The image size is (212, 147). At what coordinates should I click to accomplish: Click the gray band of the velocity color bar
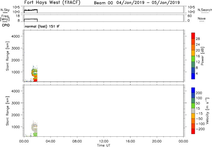[193, 111]
